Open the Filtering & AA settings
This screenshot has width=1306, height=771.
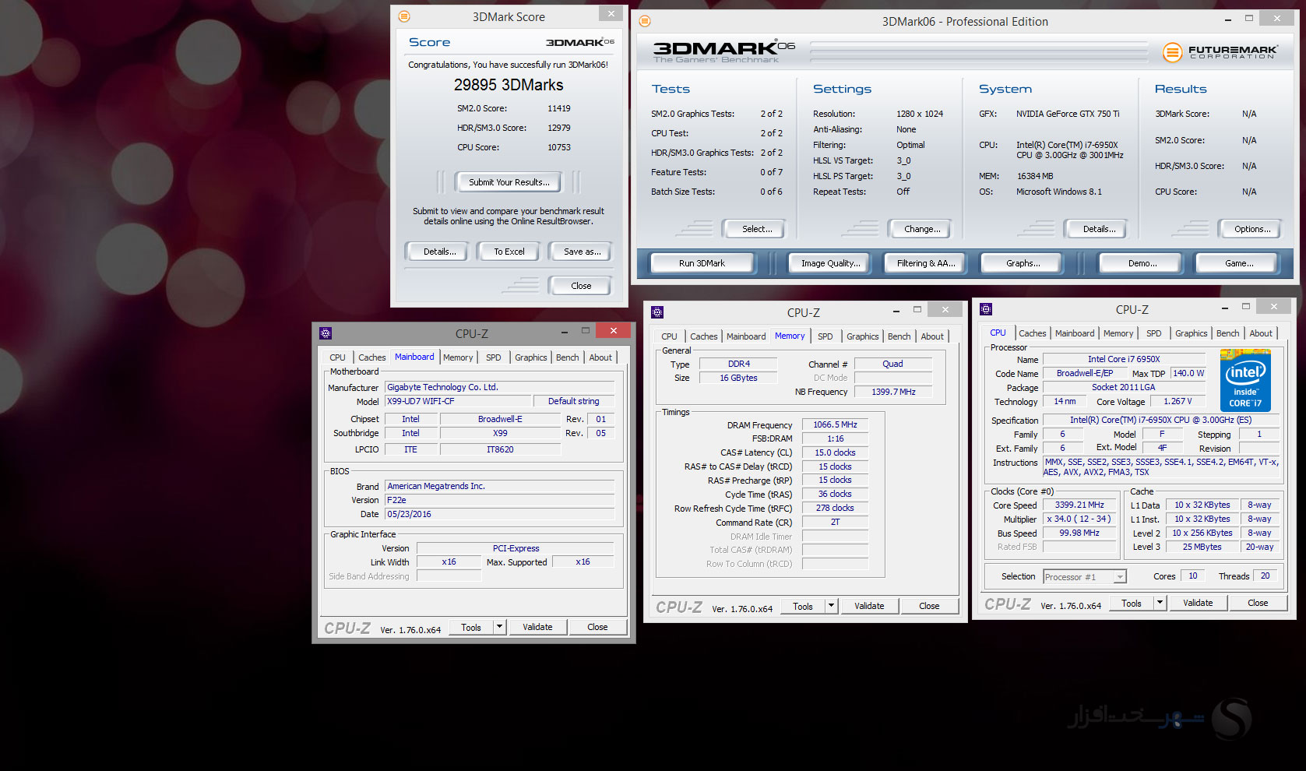click(925, 263)
